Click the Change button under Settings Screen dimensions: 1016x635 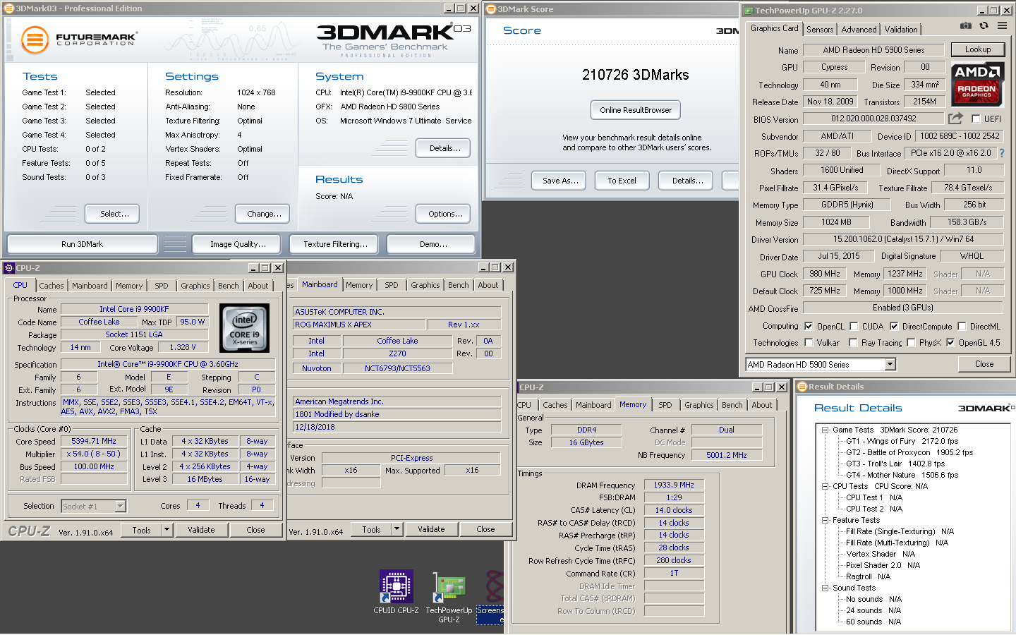[x=264, y=214]
